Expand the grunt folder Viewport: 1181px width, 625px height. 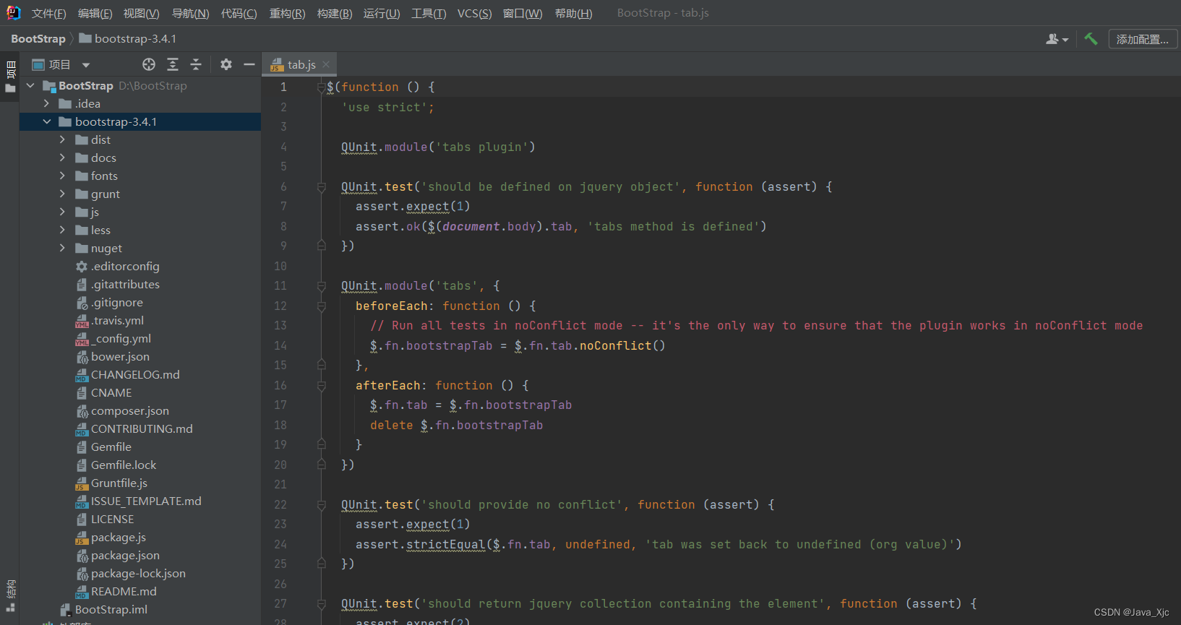click(x=62, y=194)
